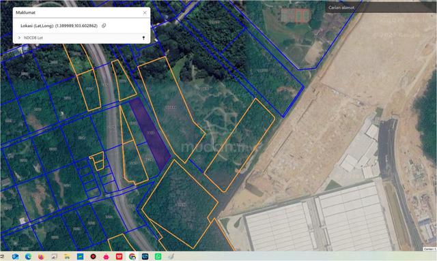Click the Maklumat panel title
The height and width of the screenshot is (261, 437).
pyautogui.click(x=25, y=12)
